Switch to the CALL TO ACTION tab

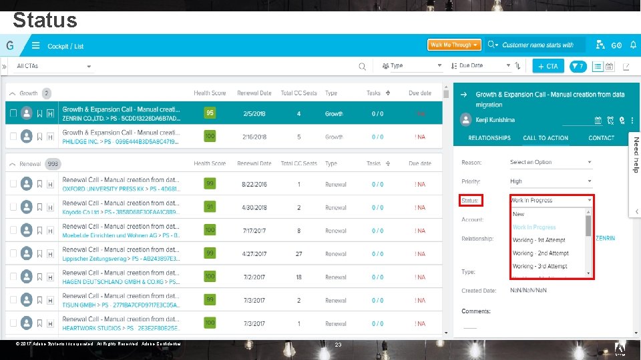[546, 138]
